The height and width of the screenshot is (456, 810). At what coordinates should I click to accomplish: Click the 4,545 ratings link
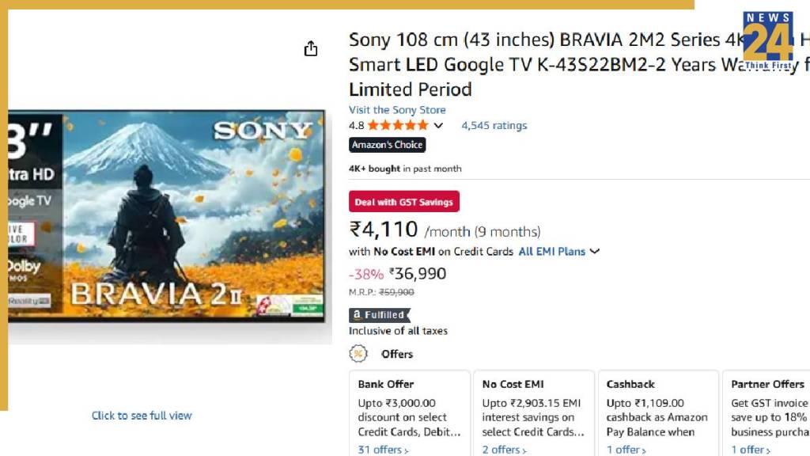[x=494, y=124]
